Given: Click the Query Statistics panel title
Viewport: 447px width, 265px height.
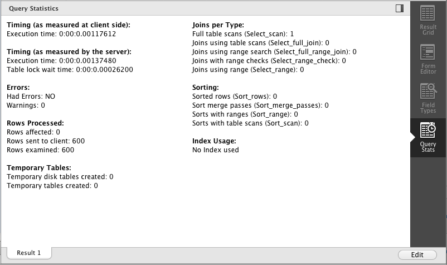Looking at the screenshot, I should point(33,8).
